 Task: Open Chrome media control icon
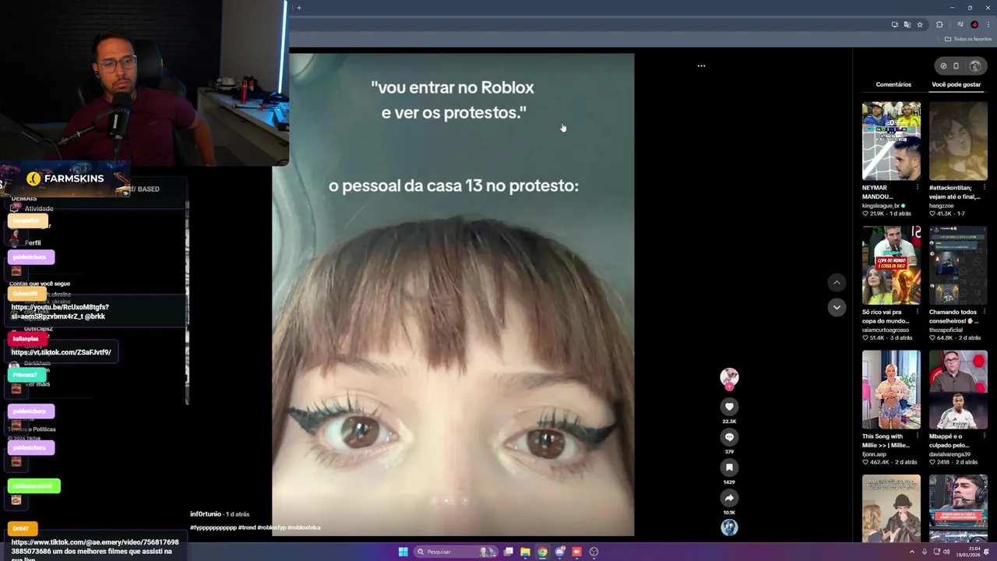[960, 24]
